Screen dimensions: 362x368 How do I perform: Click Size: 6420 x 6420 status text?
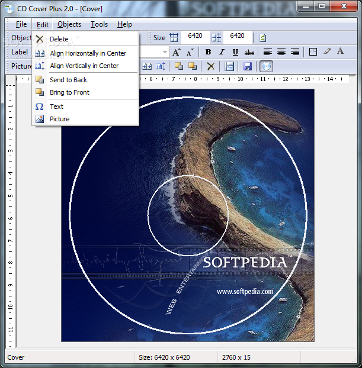[x=164, y=357]
